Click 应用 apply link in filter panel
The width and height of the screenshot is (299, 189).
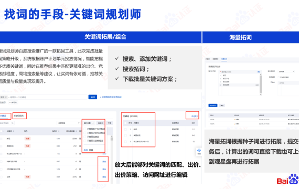click(x=86, y=150)
